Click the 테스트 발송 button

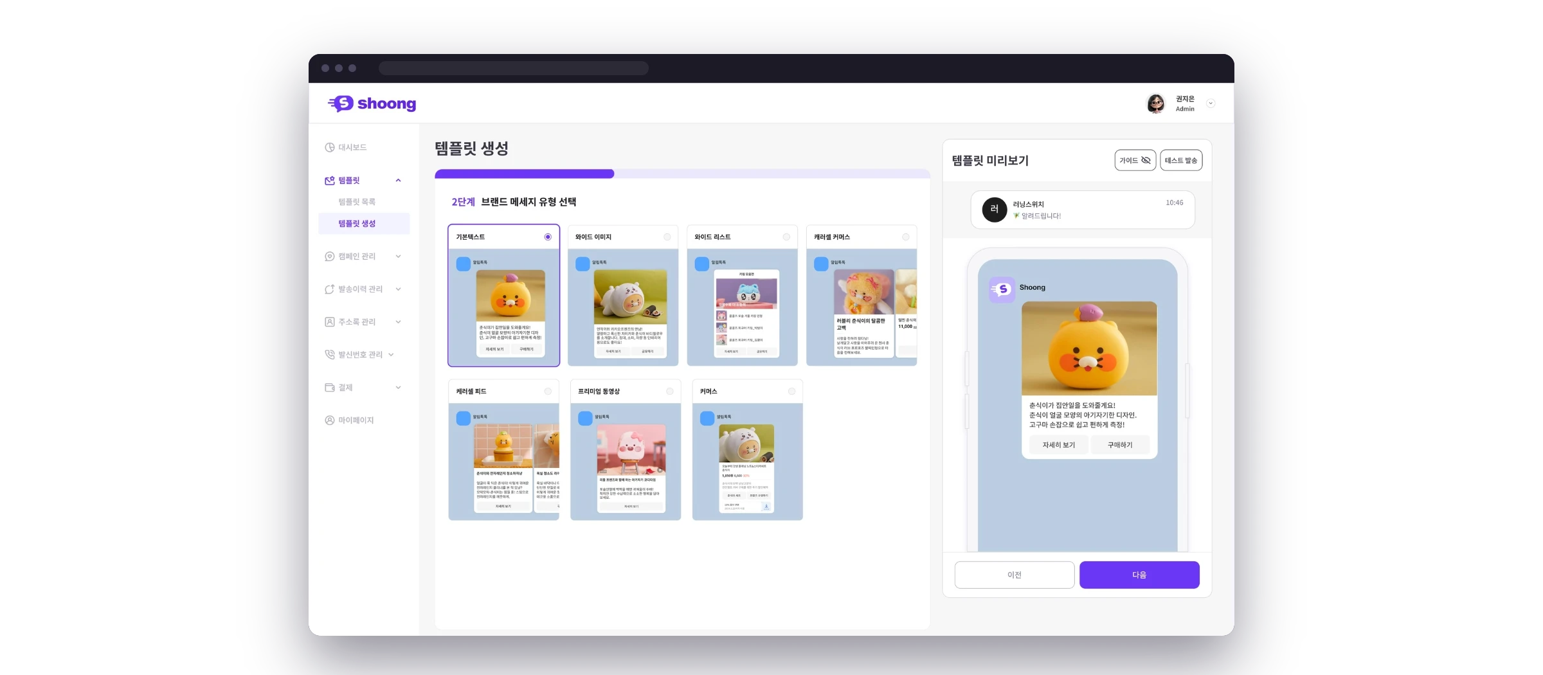click(x=1181, y=161)
